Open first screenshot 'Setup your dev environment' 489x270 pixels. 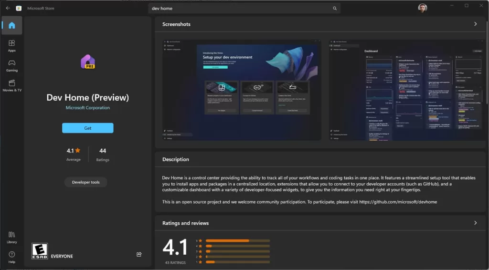(x=242, y=90)
